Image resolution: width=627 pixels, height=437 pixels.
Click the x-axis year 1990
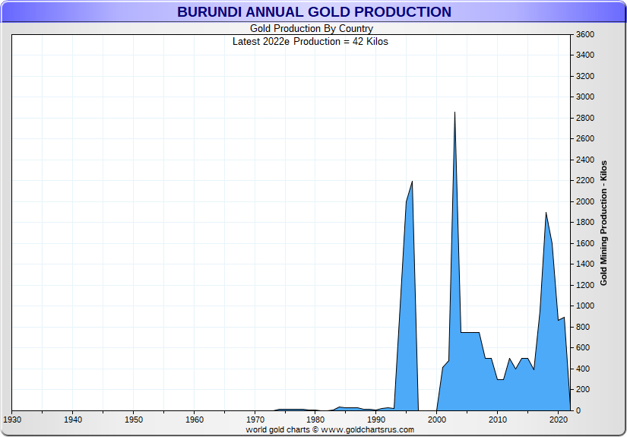coord(376,420)
